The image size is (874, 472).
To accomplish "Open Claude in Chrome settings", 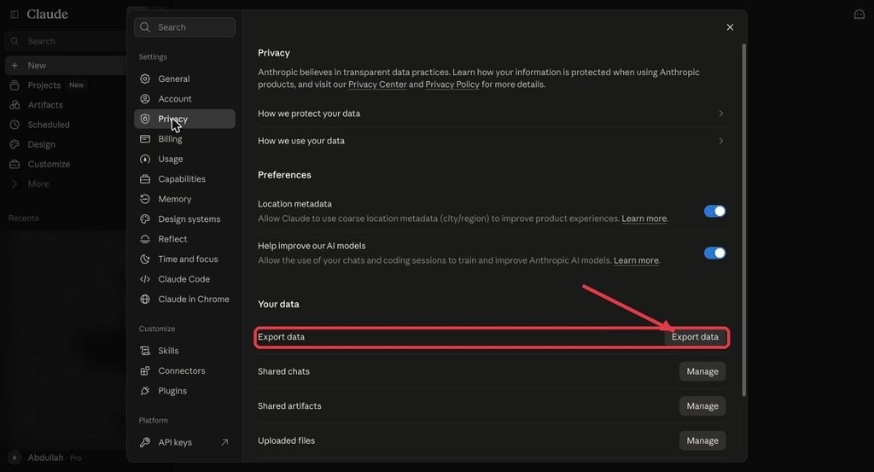I will 184,300.
